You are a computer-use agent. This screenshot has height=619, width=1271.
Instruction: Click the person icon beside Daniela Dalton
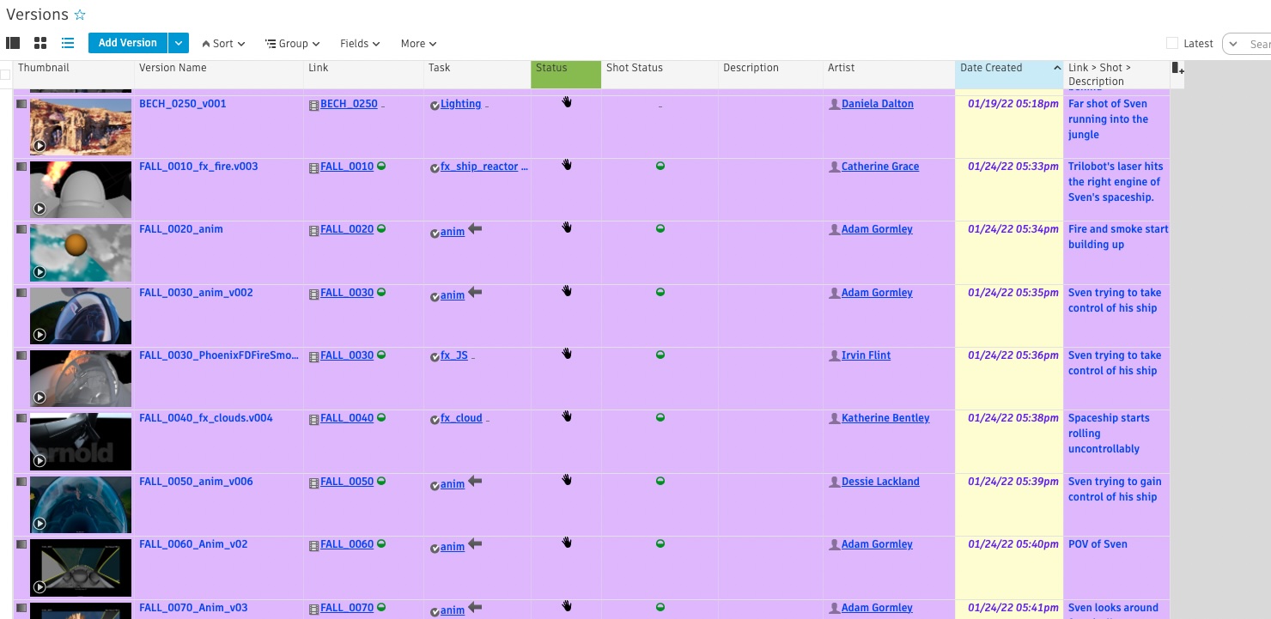coord(834,104)
